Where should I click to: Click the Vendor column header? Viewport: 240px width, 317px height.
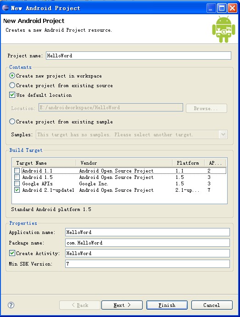tap(124, 163)
